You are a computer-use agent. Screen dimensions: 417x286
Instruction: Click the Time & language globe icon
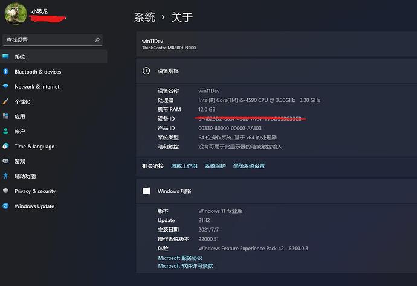click(5, 146)
